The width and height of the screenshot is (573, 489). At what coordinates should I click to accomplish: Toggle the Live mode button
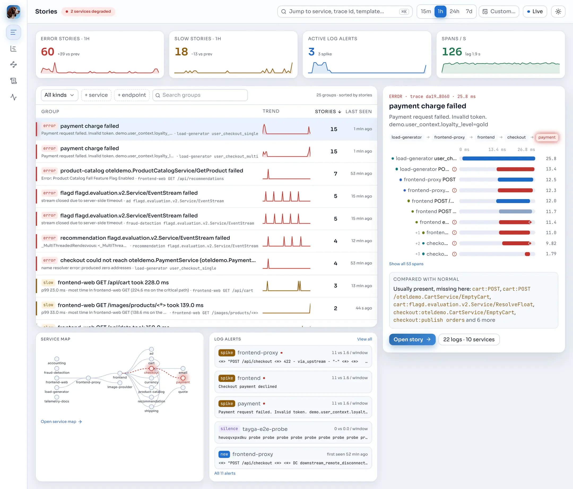point(535,12)
